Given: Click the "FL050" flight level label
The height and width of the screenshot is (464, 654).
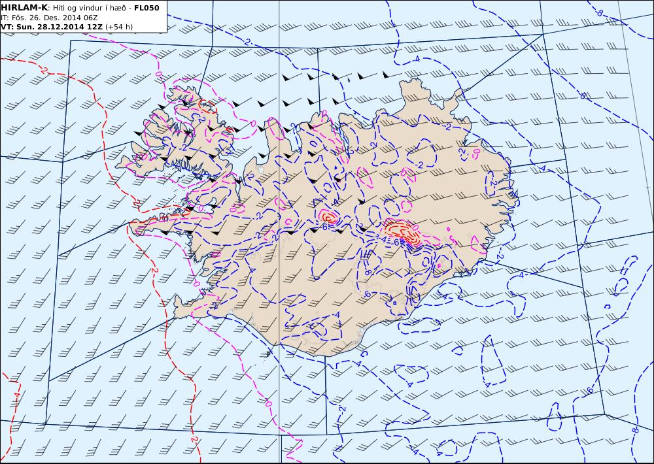Looking at the screenshot, I should (x=146, y=8).
